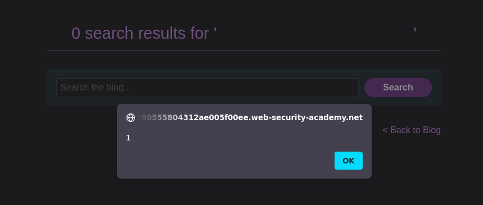Screen dimensions: 483x205
Task: Click the '<' chevron before Back to Blog
Action: click(385, 130)
